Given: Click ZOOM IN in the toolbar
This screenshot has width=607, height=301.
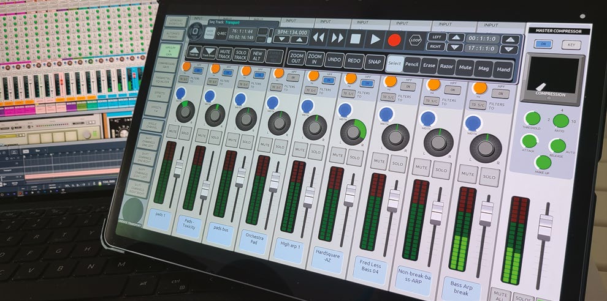Looking at the screenshot, I should (315, 59).
